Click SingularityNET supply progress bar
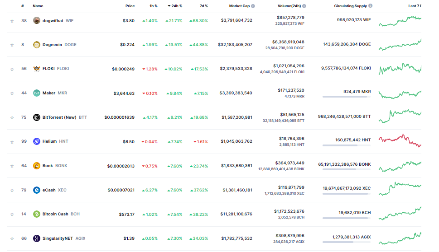 click(x=346, y=242)
